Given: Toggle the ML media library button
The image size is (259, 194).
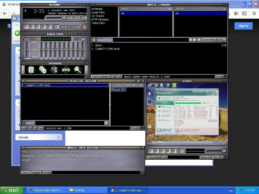Looking at the screenshot, I should [x=77, y=18].
